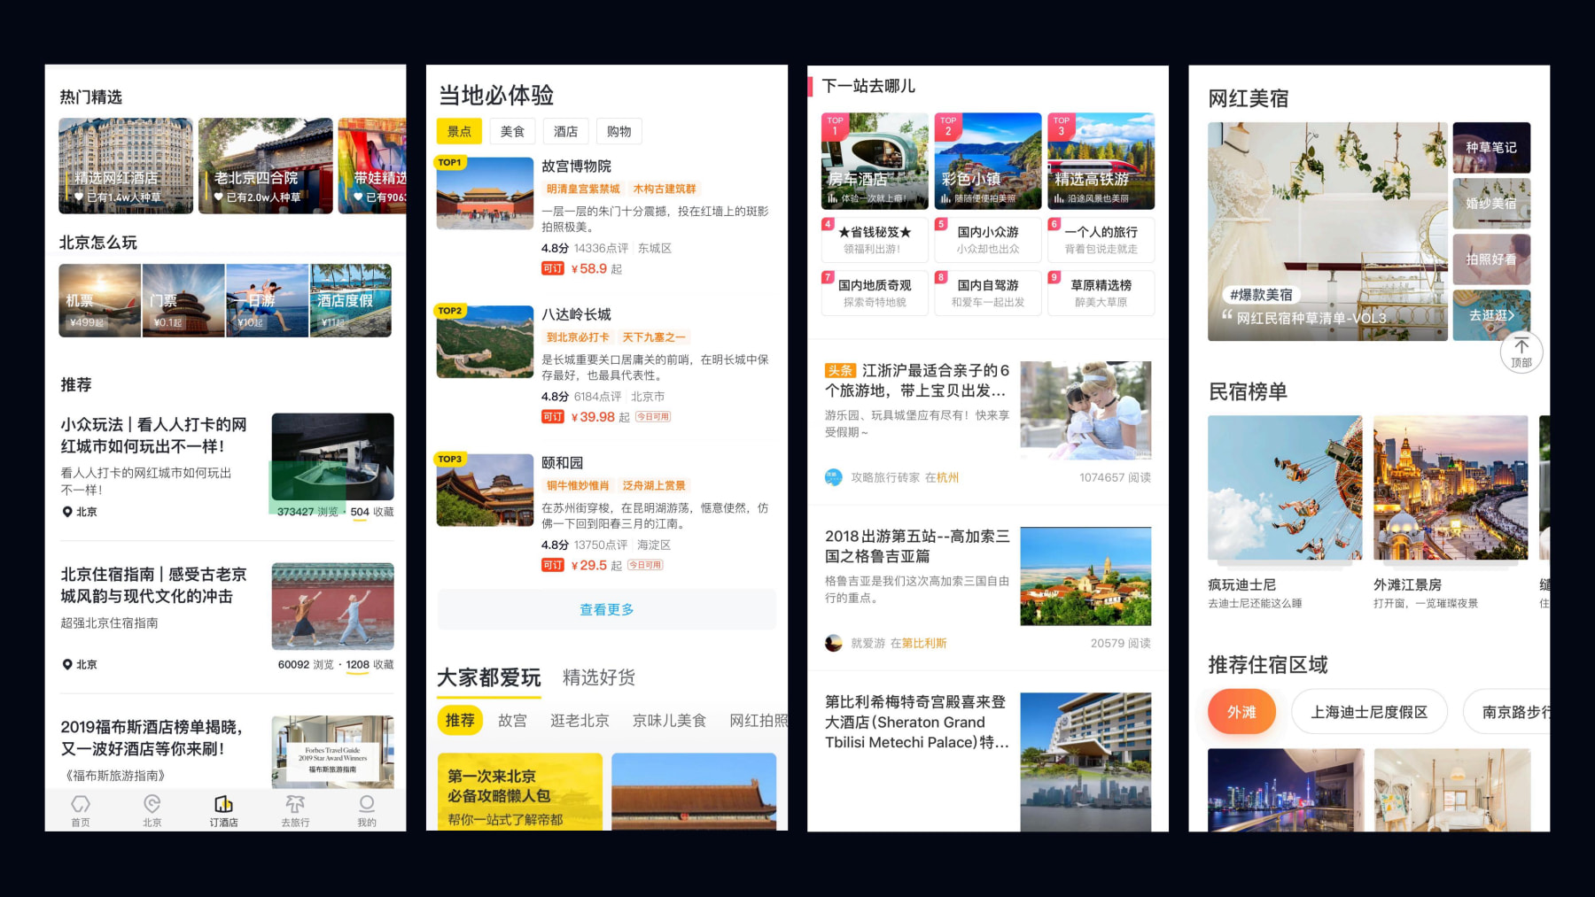Expand more attractions via 查看更多
The width and height of the screenshot is (1595, 897).
[x=606, y=609]
